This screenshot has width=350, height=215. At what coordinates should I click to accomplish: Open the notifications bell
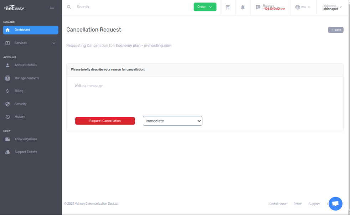click(243, 7)
